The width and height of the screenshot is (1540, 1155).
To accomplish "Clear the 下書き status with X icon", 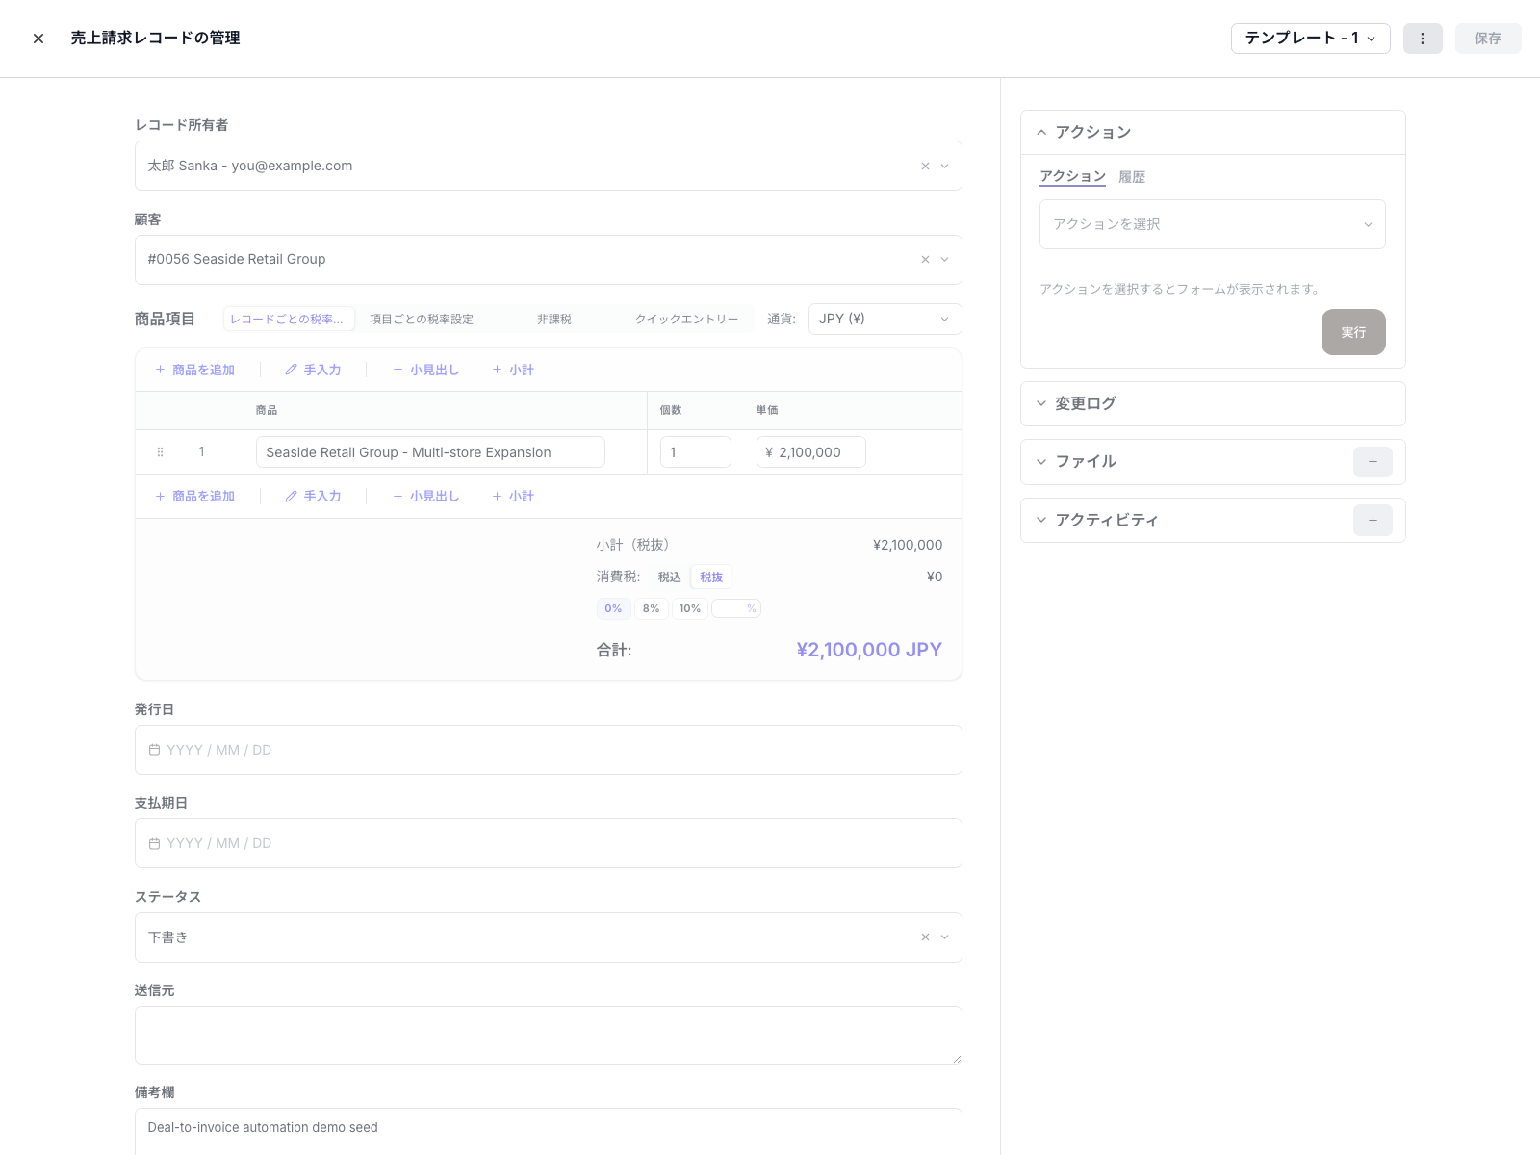I will coord(925,937).
